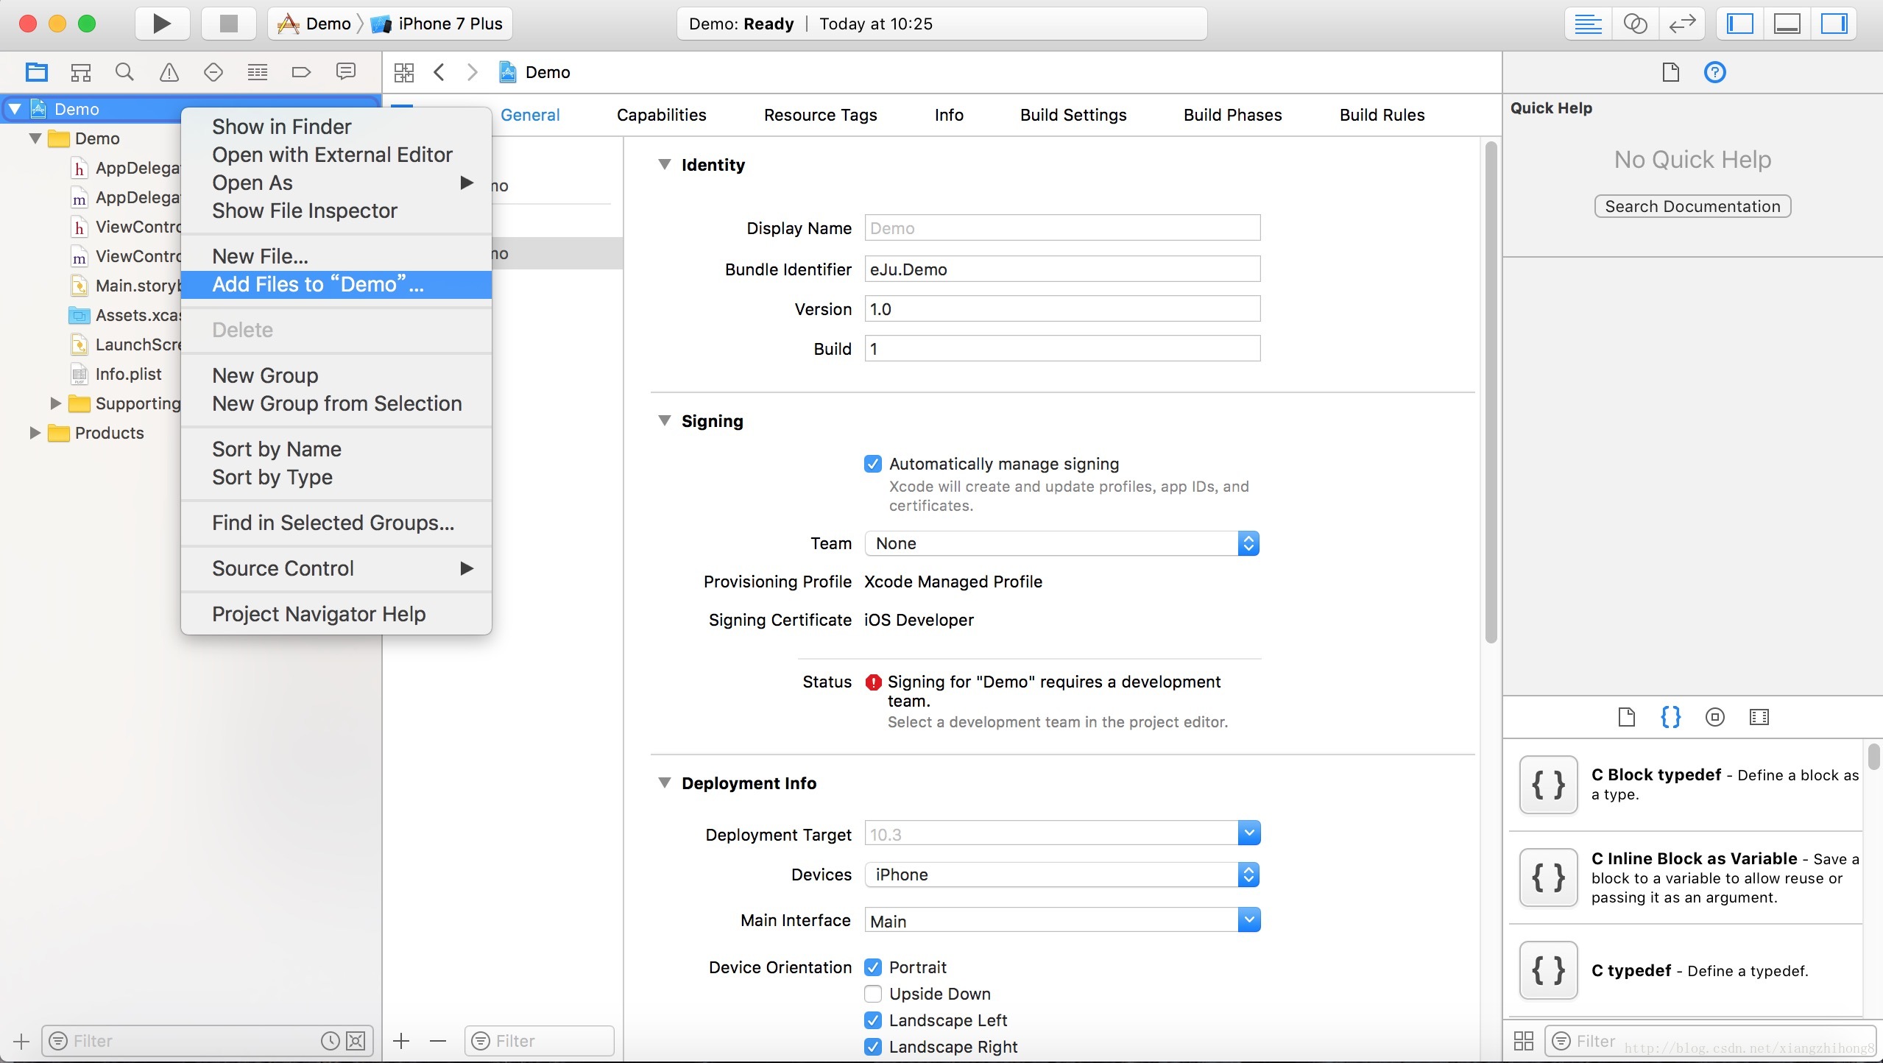Enable Upside Down orientation

(873, 994)
